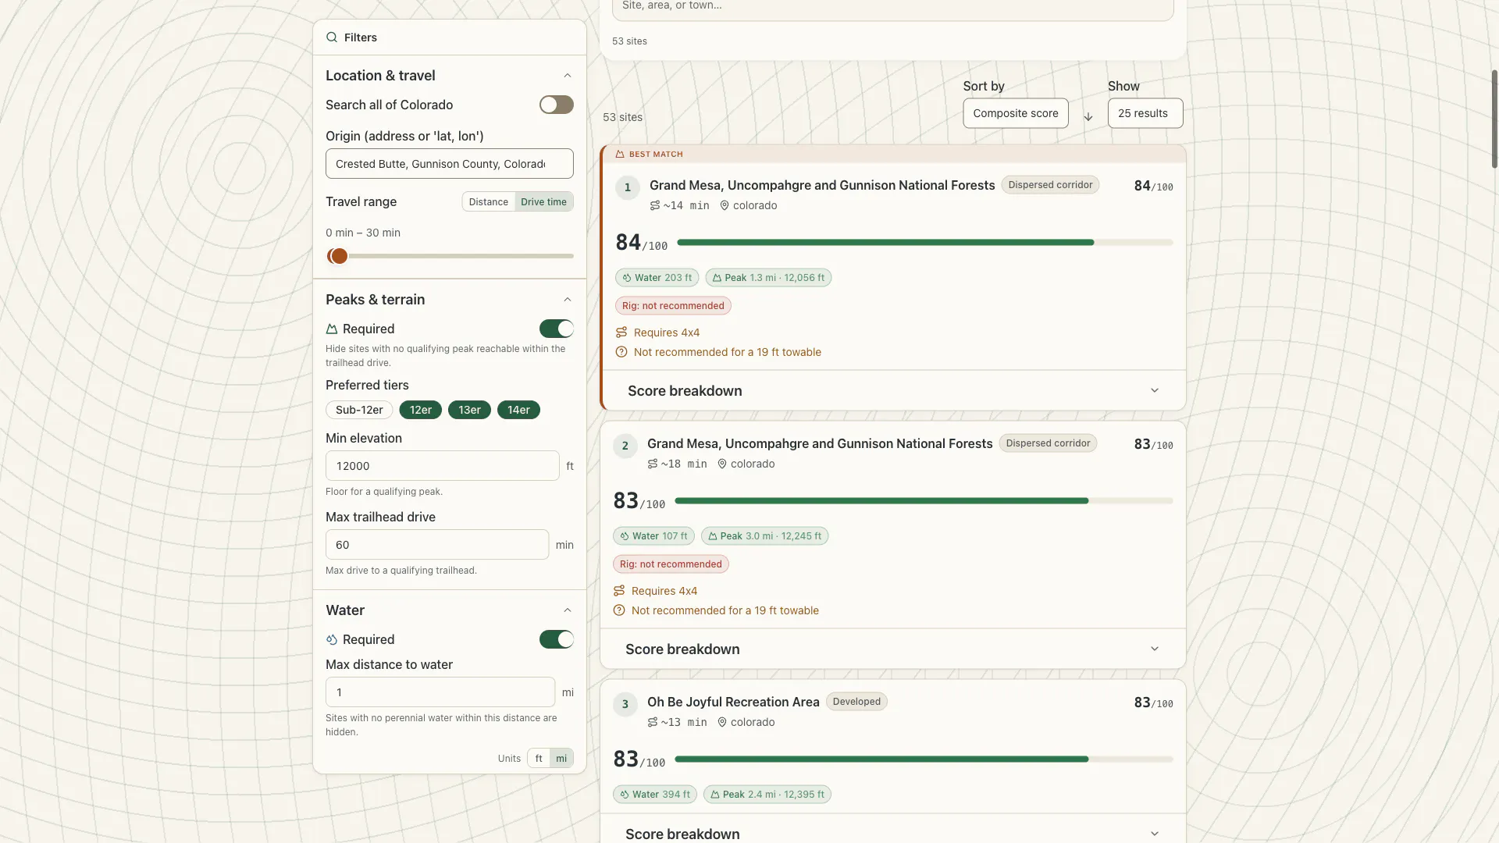Click the route icon beside ~13 min
This screenshot has height=843, width=1499.
click(653, 723)
